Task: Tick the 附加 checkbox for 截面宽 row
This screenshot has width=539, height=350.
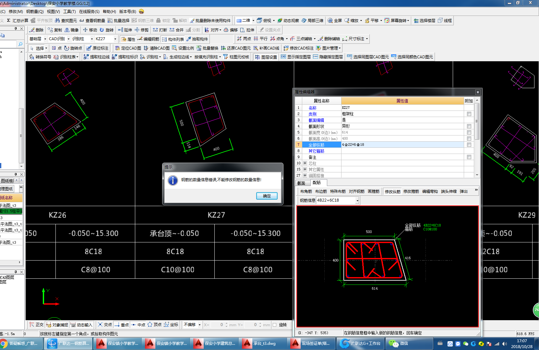Action: 469,132
